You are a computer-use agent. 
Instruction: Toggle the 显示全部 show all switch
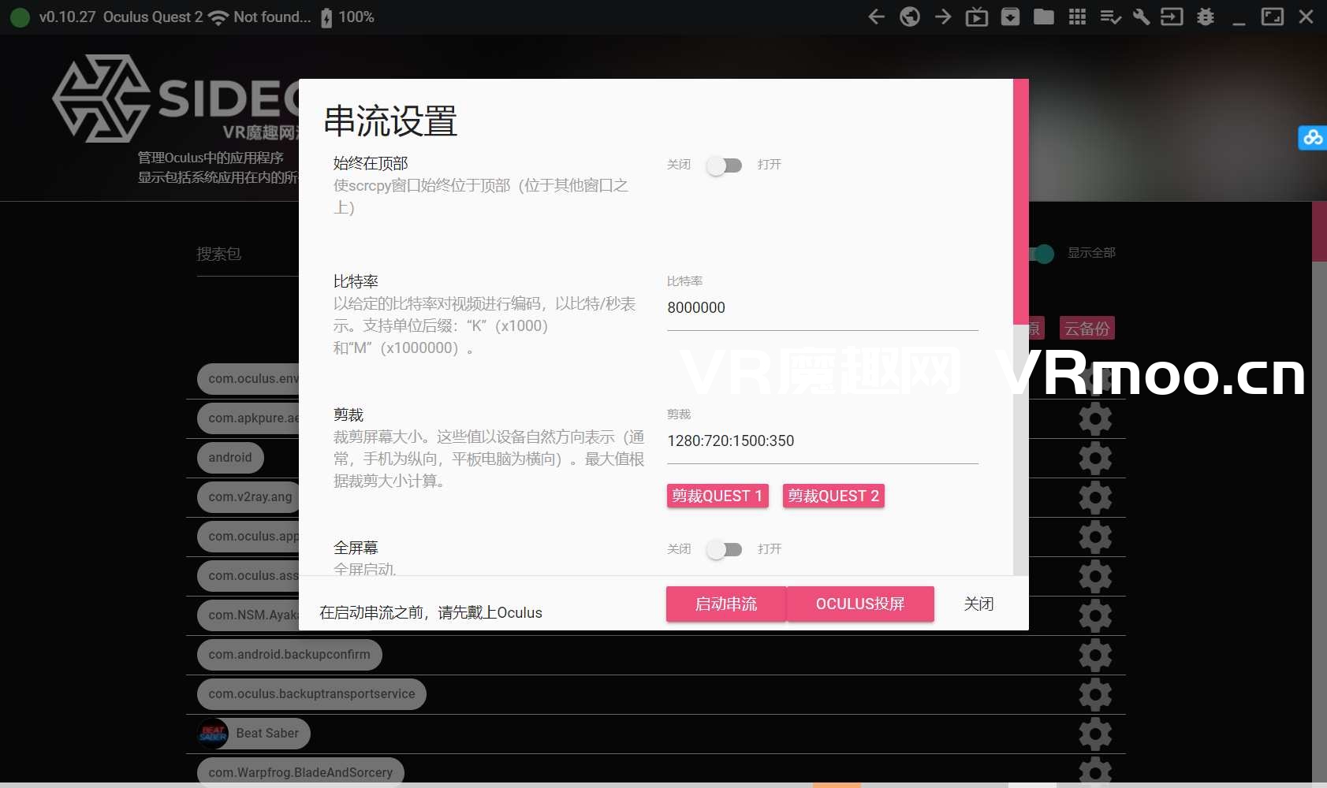[x=1042, y=254]
